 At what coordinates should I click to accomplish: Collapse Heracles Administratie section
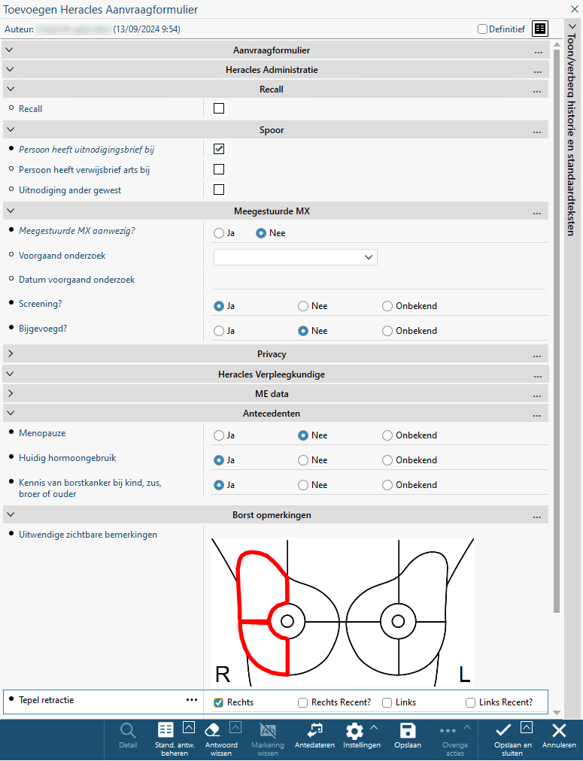coord(10,69)
